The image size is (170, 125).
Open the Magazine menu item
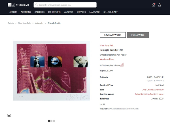(95, 12)
